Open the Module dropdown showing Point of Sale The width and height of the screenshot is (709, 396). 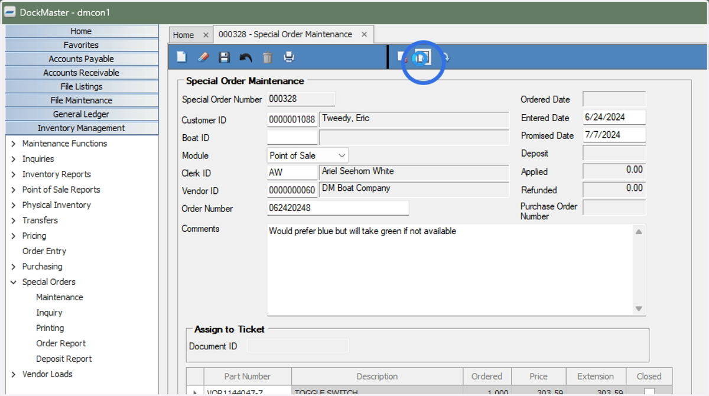tap(308, 155)
